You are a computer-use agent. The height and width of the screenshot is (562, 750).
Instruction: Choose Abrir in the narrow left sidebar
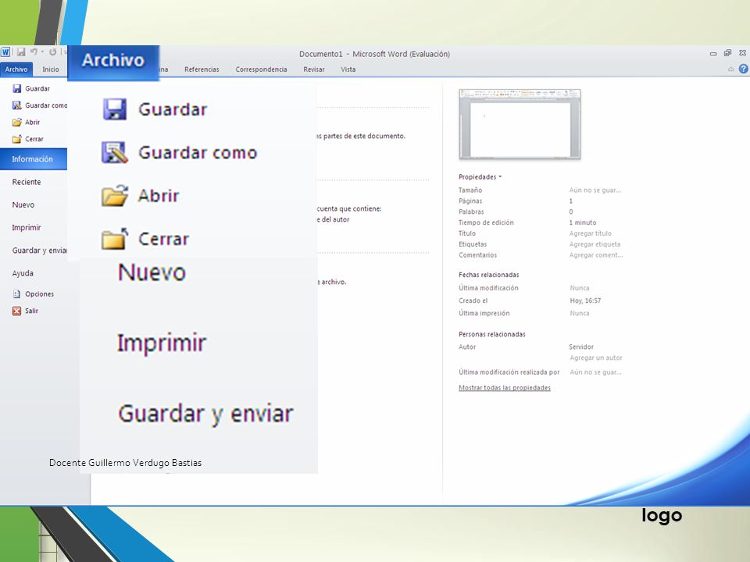(27, 122)
